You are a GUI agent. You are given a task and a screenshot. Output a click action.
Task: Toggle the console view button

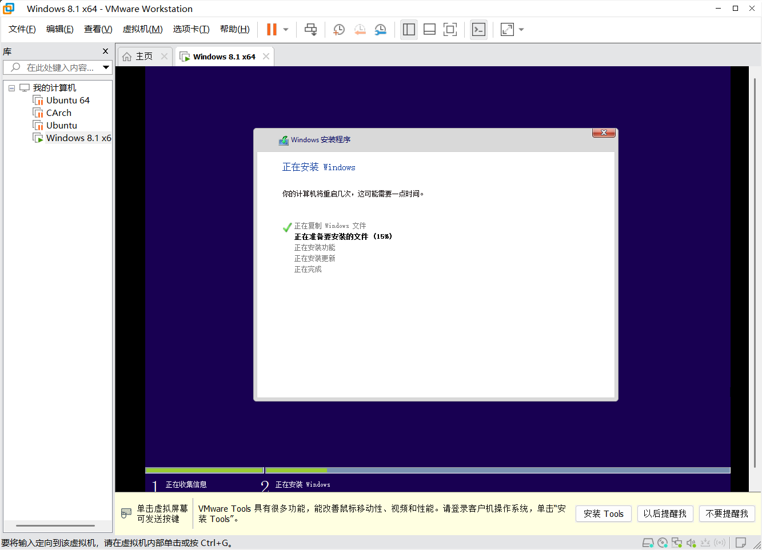pos(478,30)
